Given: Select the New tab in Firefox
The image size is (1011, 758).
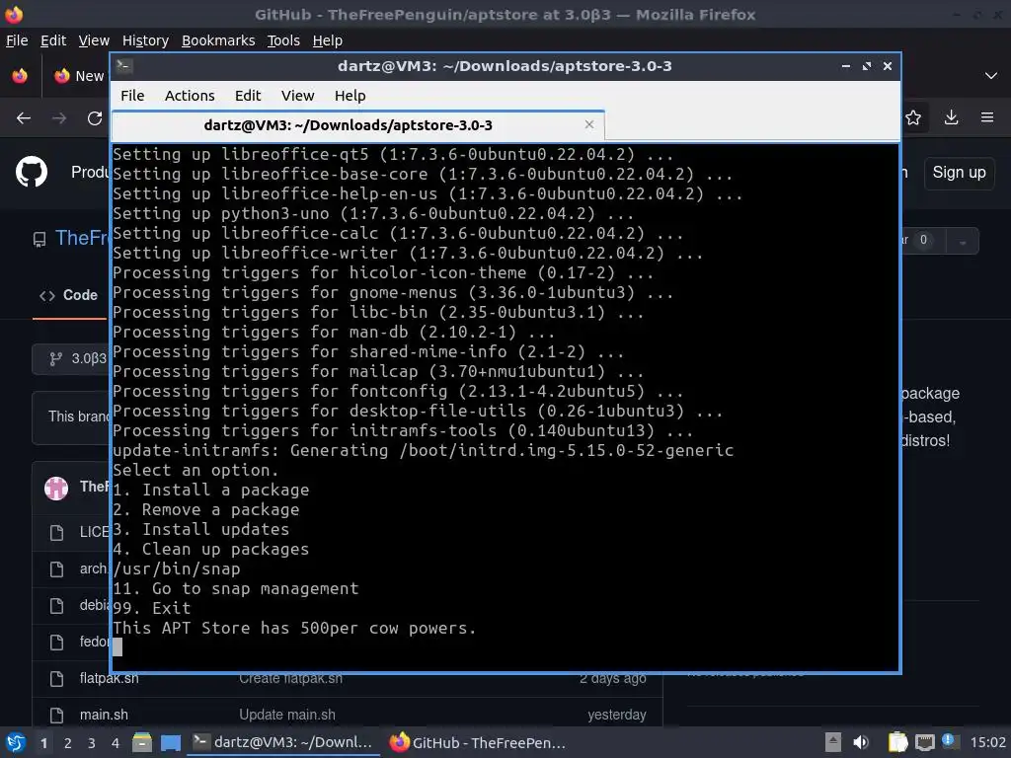Looking at the screenshot, I should tap(79, 75).
